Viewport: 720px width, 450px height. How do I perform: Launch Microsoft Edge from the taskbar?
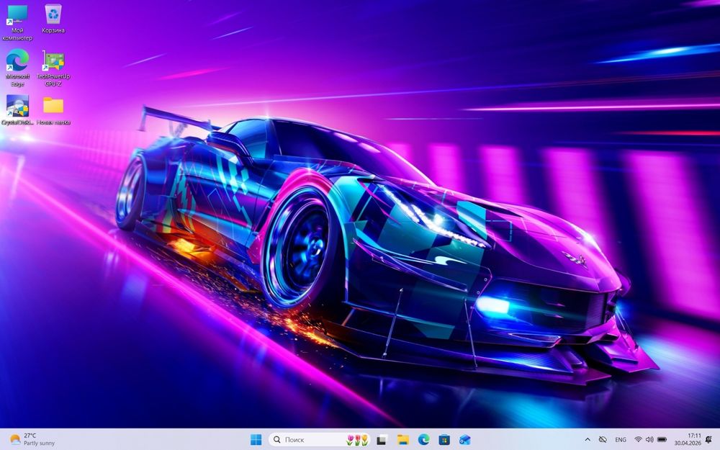pos(423,439)
